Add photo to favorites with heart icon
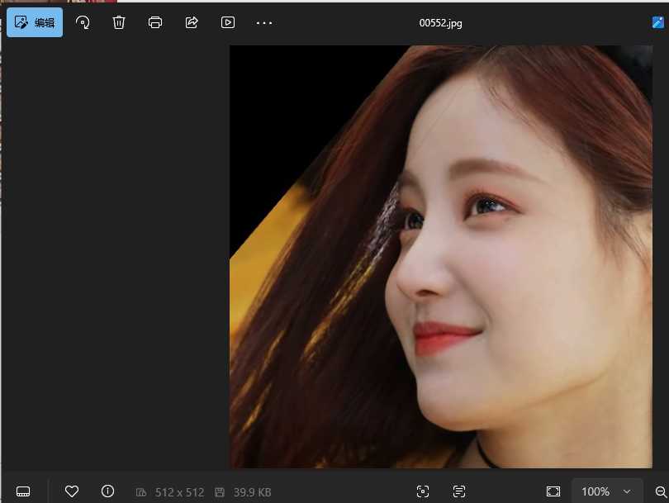669x503 pixels. coord(72,491)
